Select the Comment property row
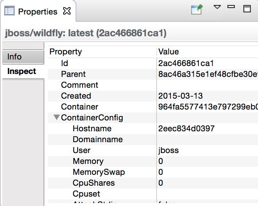Image resolution: width=258 pixels, height=206 pixels. (80, 85)
